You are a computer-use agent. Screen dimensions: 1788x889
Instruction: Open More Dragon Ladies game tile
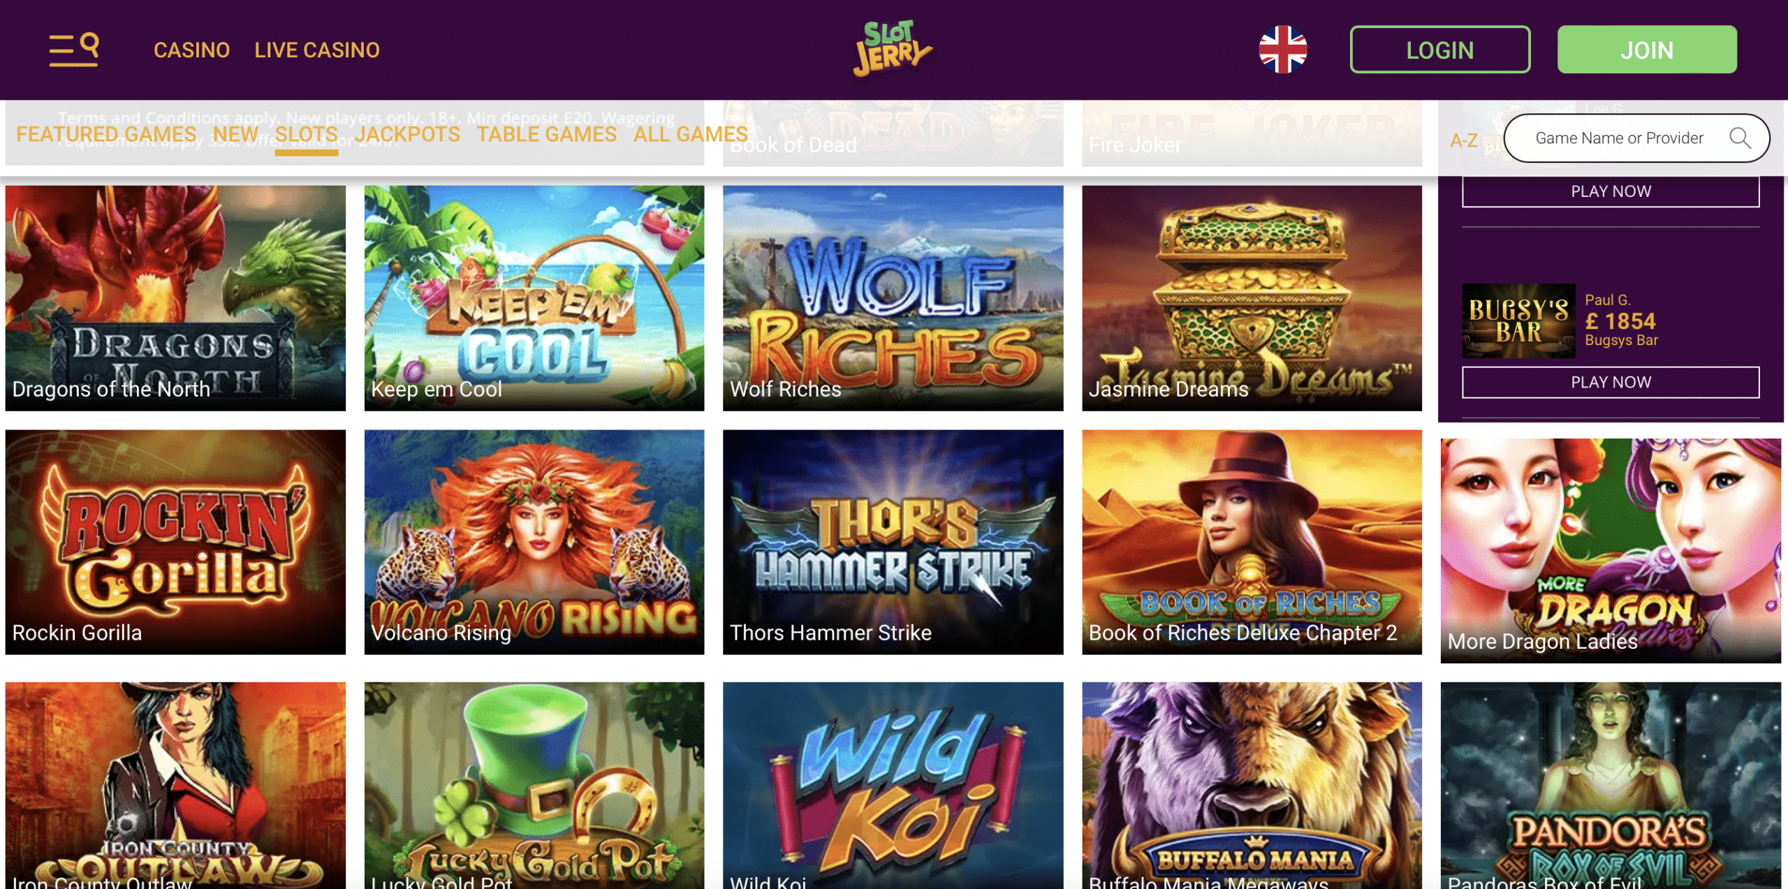click(x=1611, y=551)
